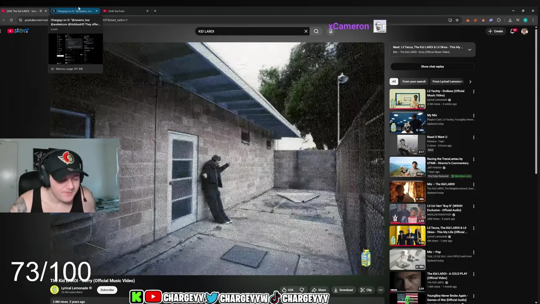Open Lil Yachty Endless video thumbnail
540x304 pixels.
(x=407, y=99)
